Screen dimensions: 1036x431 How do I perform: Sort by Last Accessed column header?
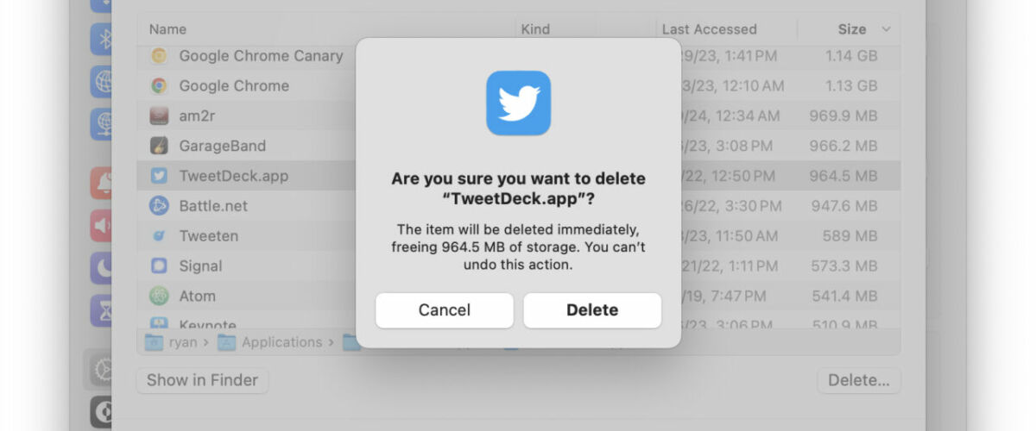pos(709,29)
